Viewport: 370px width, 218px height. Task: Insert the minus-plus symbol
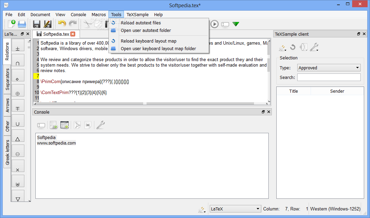18,106
